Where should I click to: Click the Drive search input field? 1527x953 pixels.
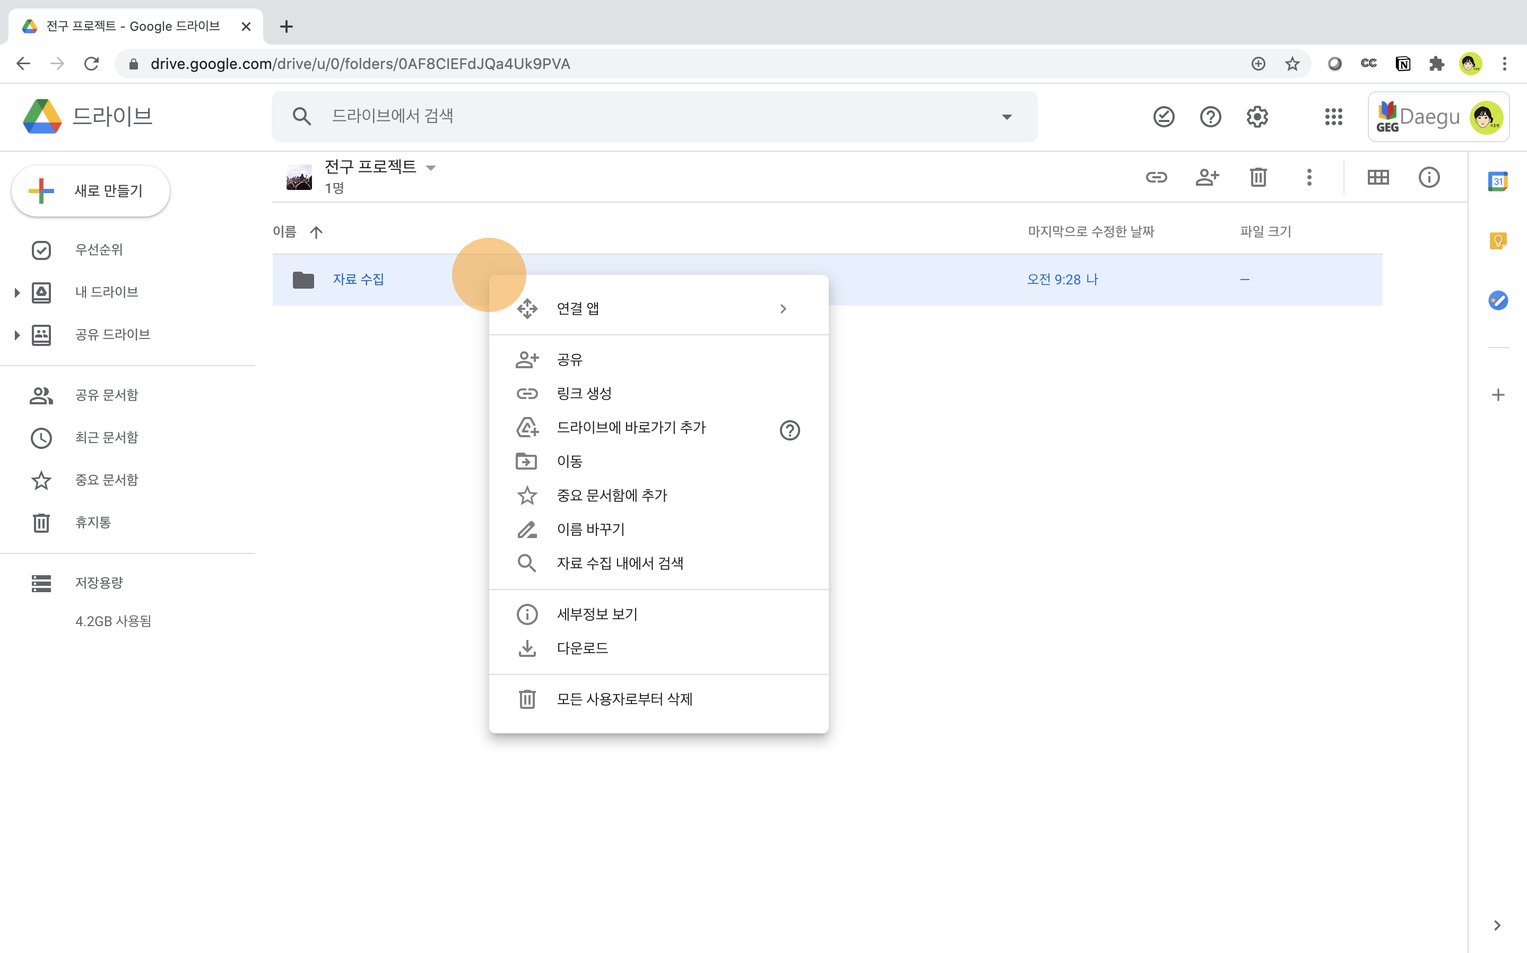pos(655,117)
